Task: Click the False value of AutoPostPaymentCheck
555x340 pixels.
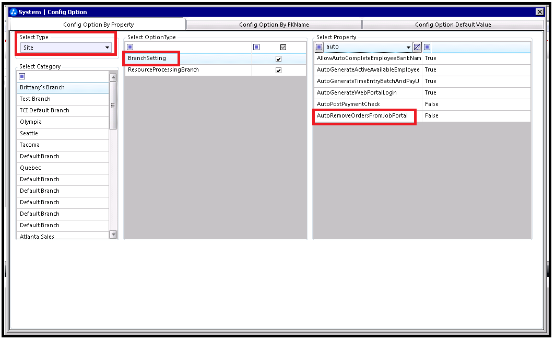Action: pos(431,104)
